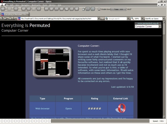Image resolution: width=167 pixels, height=124 pixels.
Task: Open the View menu
Action: pyautogui.click(x=17, y=5)
